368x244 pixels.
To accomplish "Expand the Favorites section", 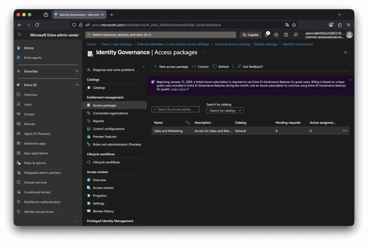I will [x=77, y=71].
